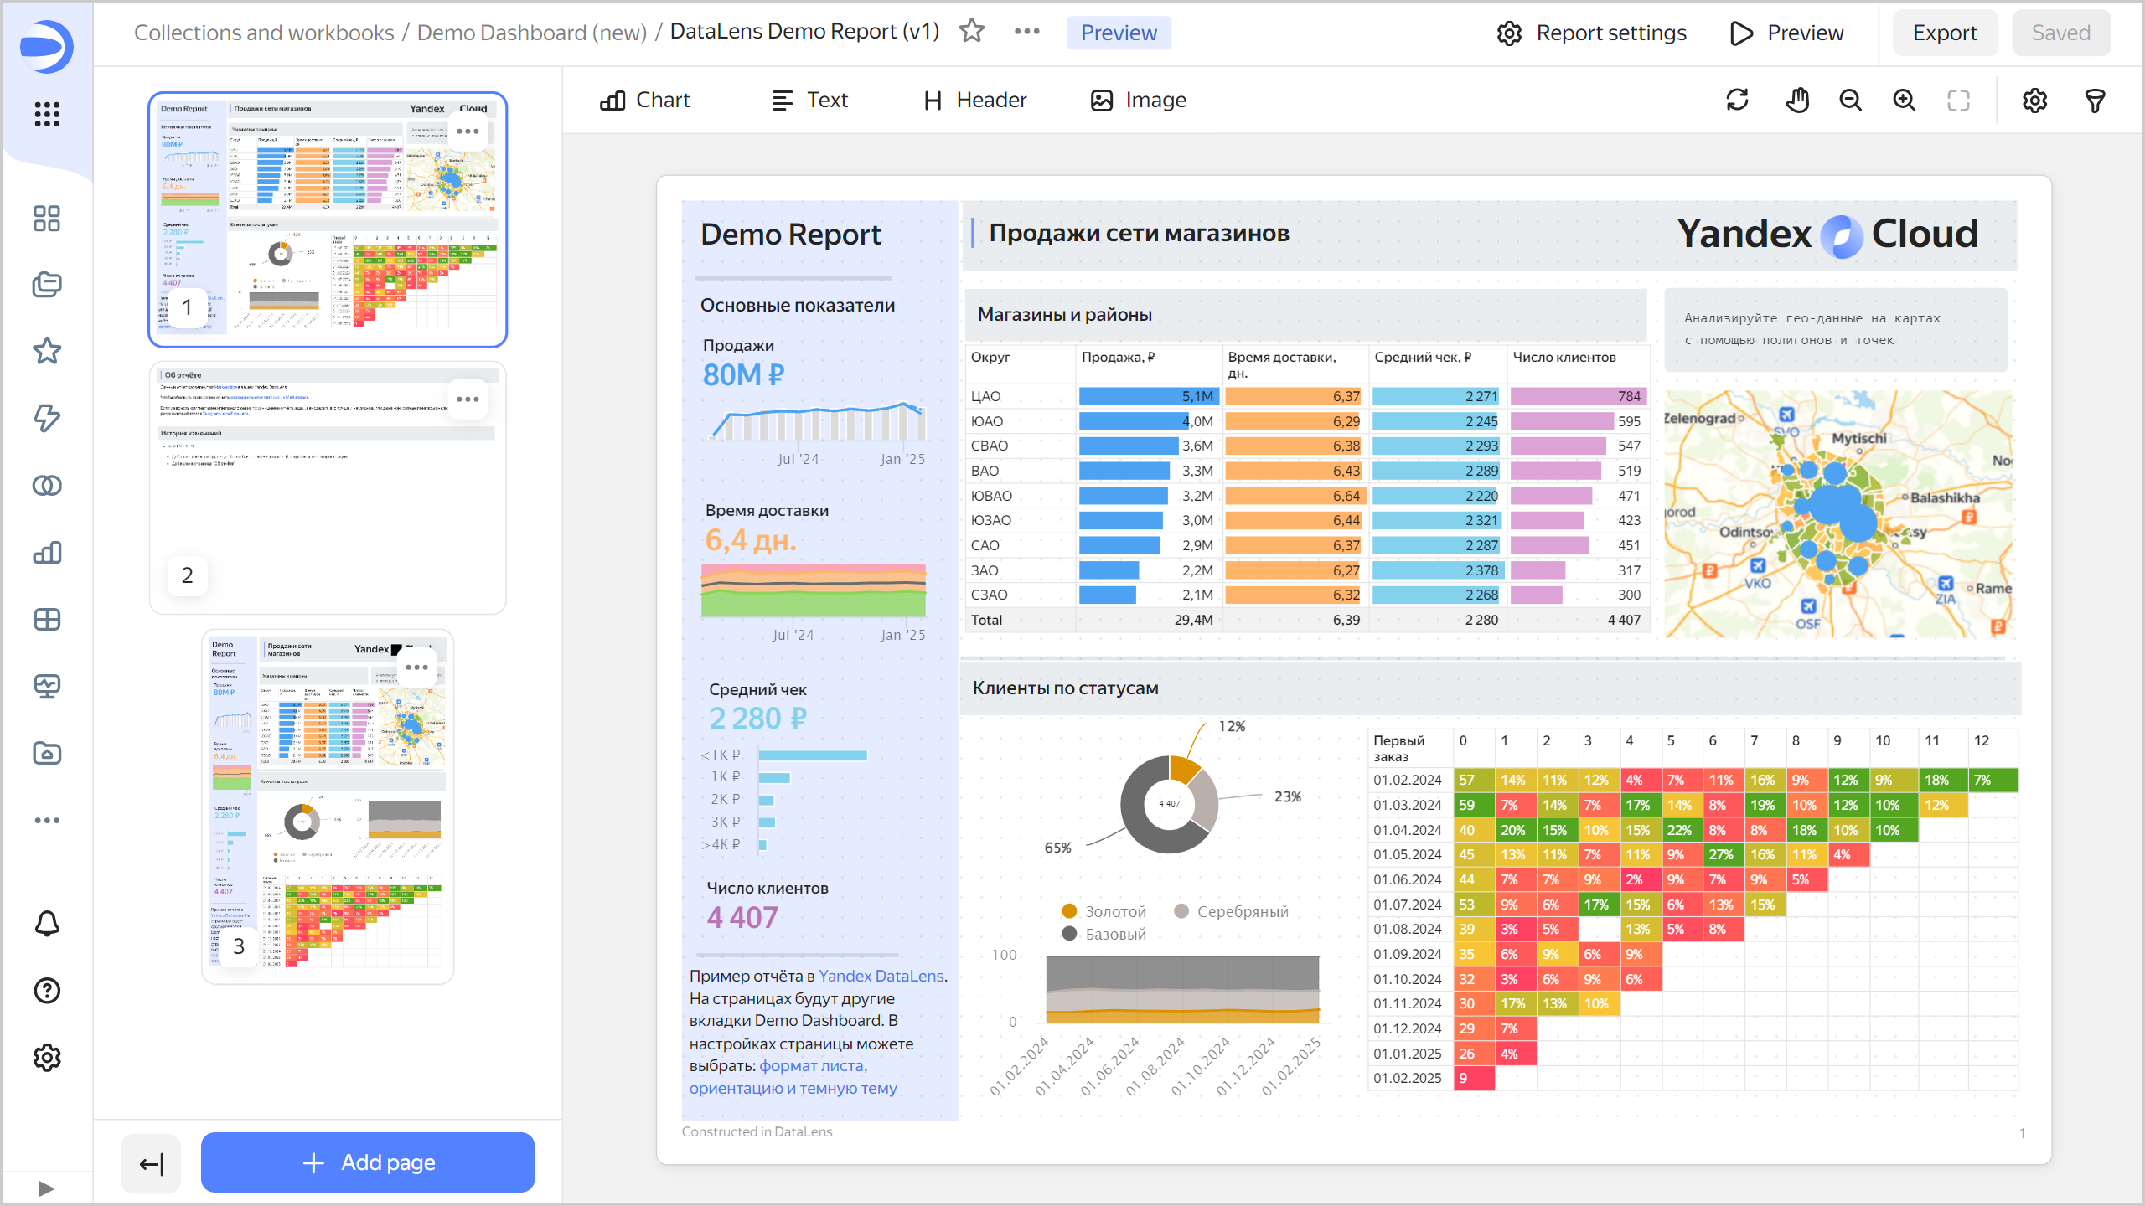Select the hand pan tool

click(1797, 100)
